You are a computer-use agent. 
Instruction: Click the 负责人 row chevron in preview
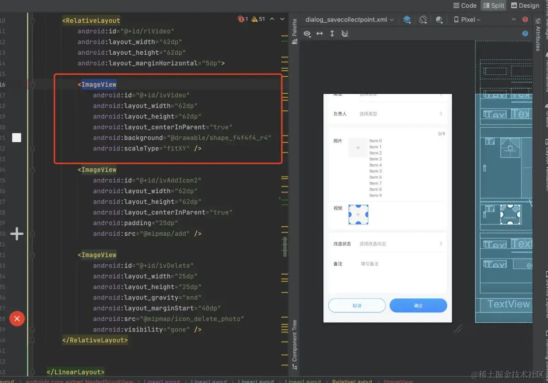[441, 114]
